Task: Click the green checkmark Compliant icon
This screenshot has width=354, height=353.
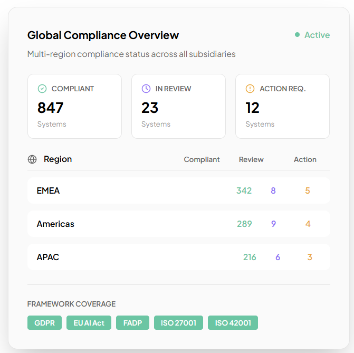Action: (x=42, y=89)
